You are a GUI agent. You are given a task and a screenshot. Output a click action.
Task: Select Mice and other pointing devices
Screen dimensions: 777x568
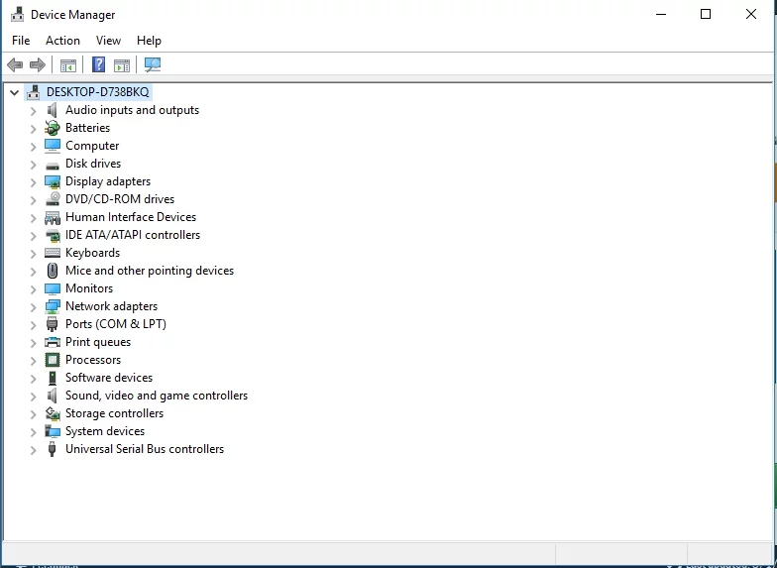point(149,271)
